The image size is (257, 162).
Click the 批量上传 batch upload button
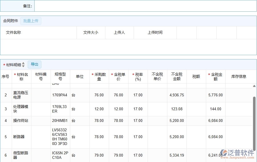31,21
